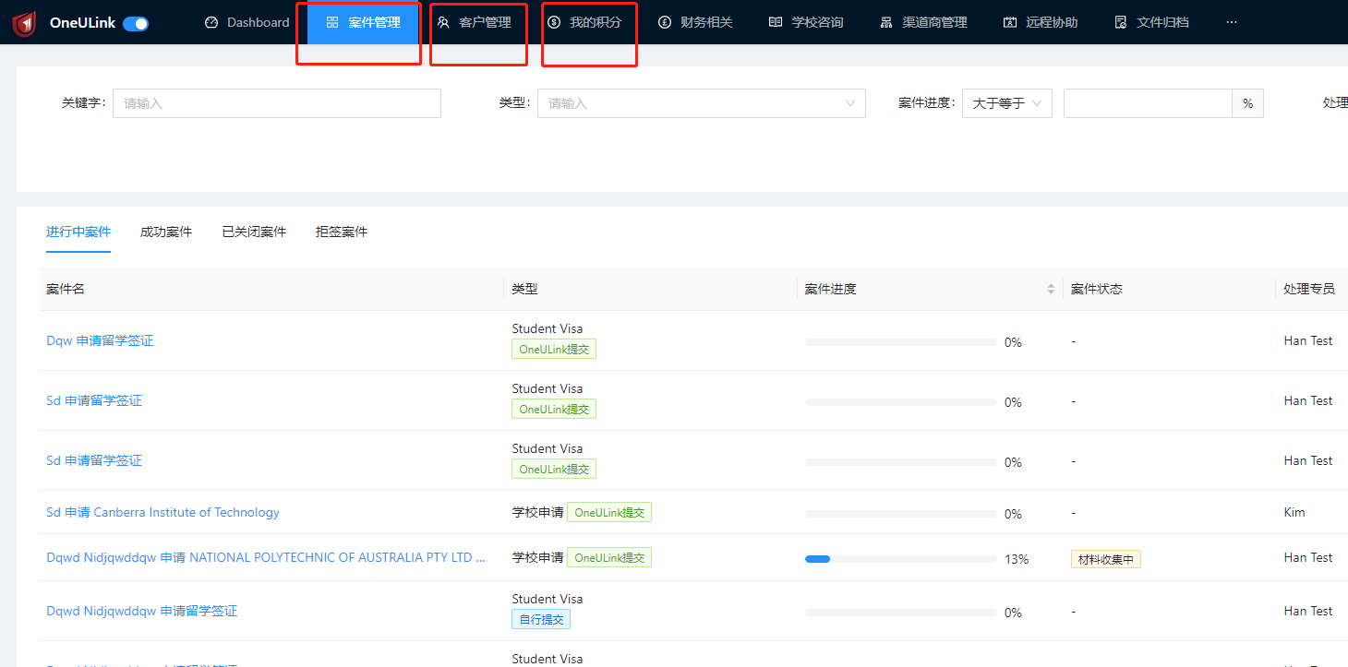This screenshot has width=1348, height=667.
Task: Click progress bar in Canberra Institute row
Action: (900, 514)
